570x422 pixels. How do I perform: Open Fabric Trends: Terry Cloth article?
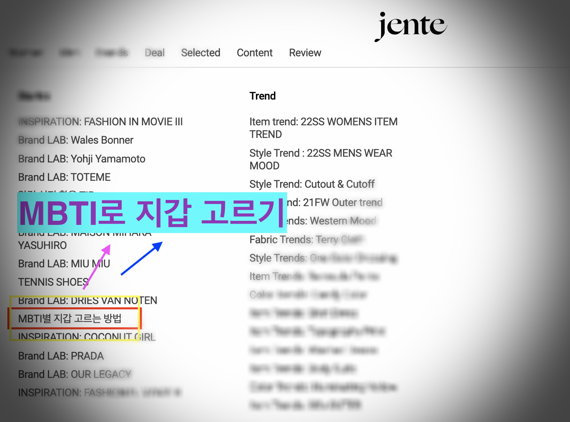pos(306,240)
